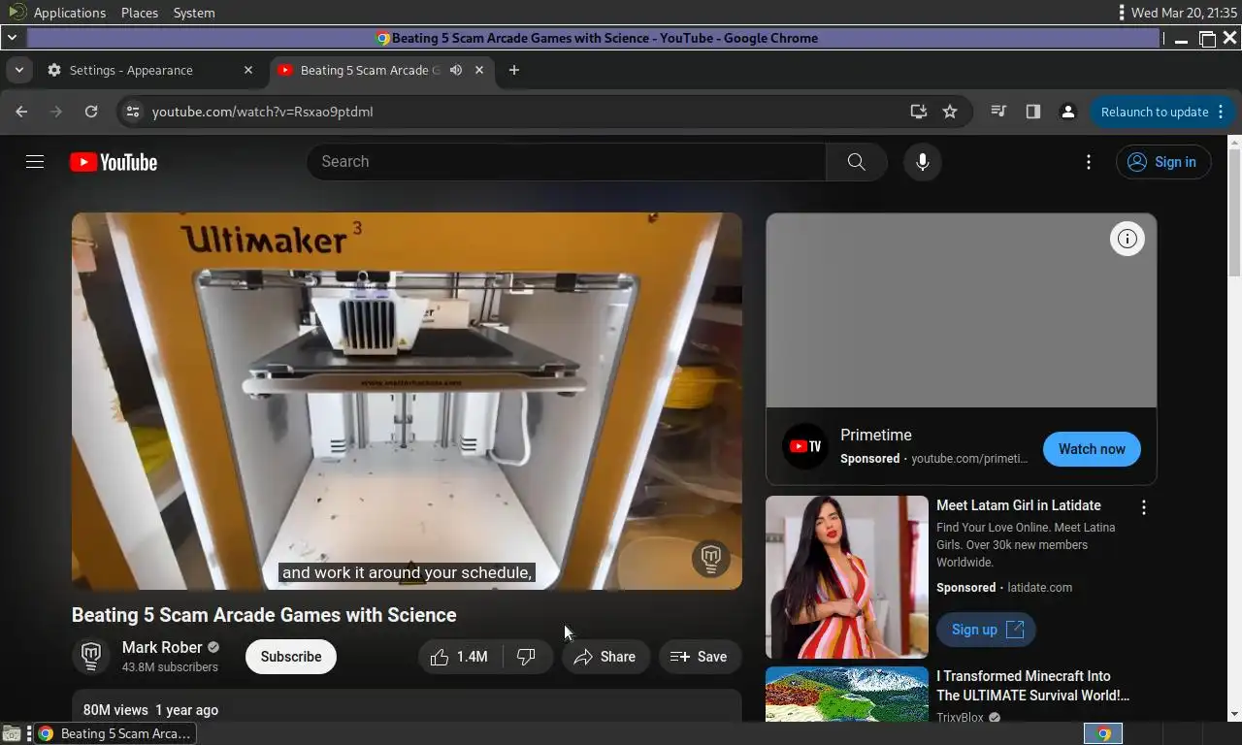1242x745 pixels.
Task: Open YouTube settings three-dot menu
Action: (x=1089, y=162)
